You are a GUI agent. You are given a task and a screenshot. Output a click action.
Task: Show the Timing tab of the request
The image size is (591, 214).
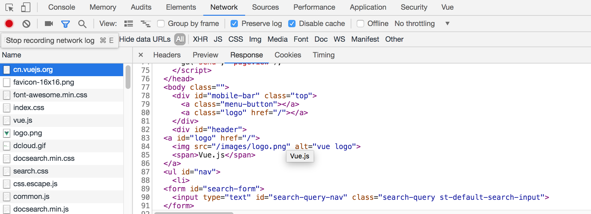coord(324,55)
